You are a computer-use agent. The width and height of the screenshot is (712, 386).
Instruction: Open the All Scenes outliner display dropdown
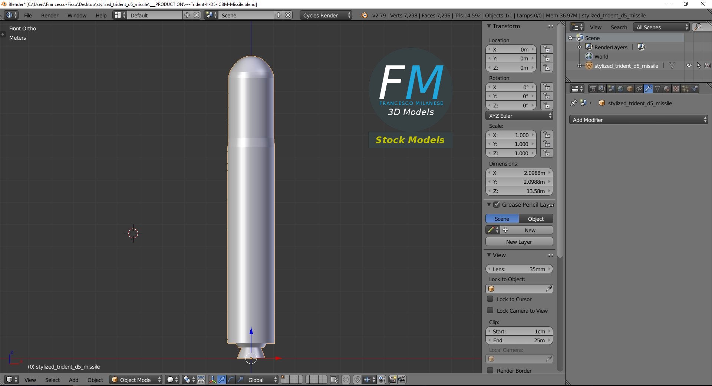pos(662,27)
